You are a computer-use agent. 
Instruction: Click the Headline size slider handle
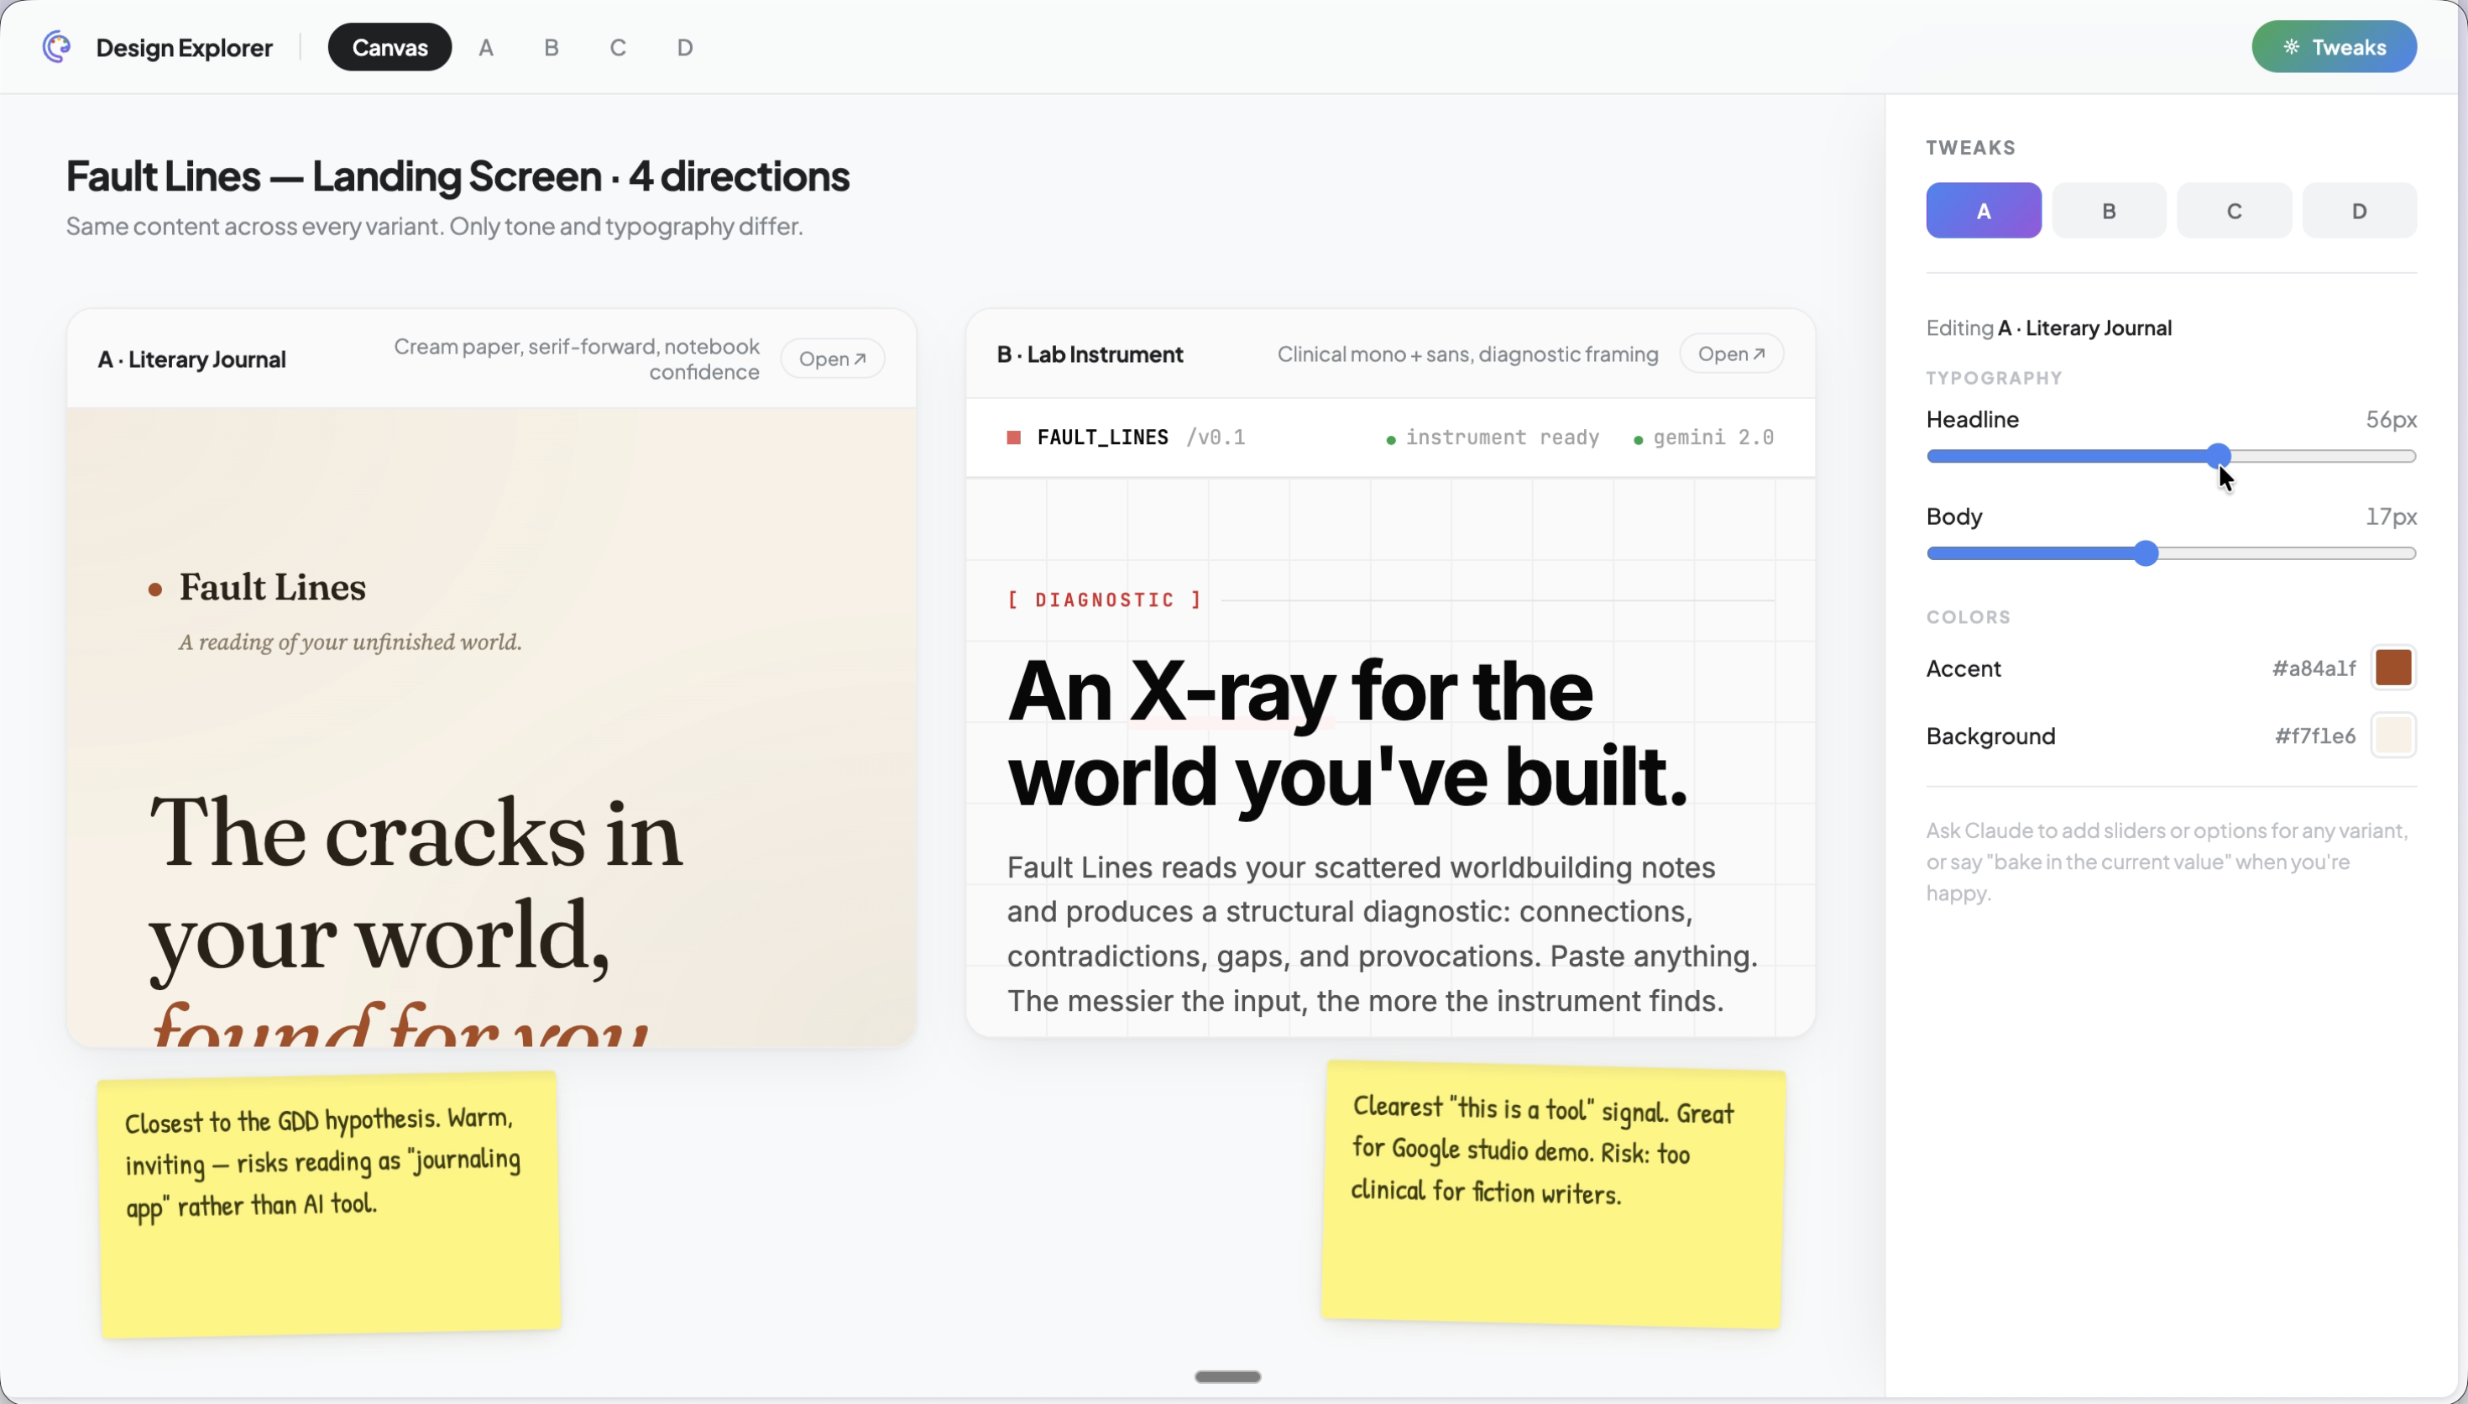2219,456
